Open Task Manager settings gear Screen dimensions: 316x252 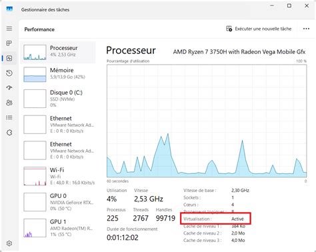[9, 243]
